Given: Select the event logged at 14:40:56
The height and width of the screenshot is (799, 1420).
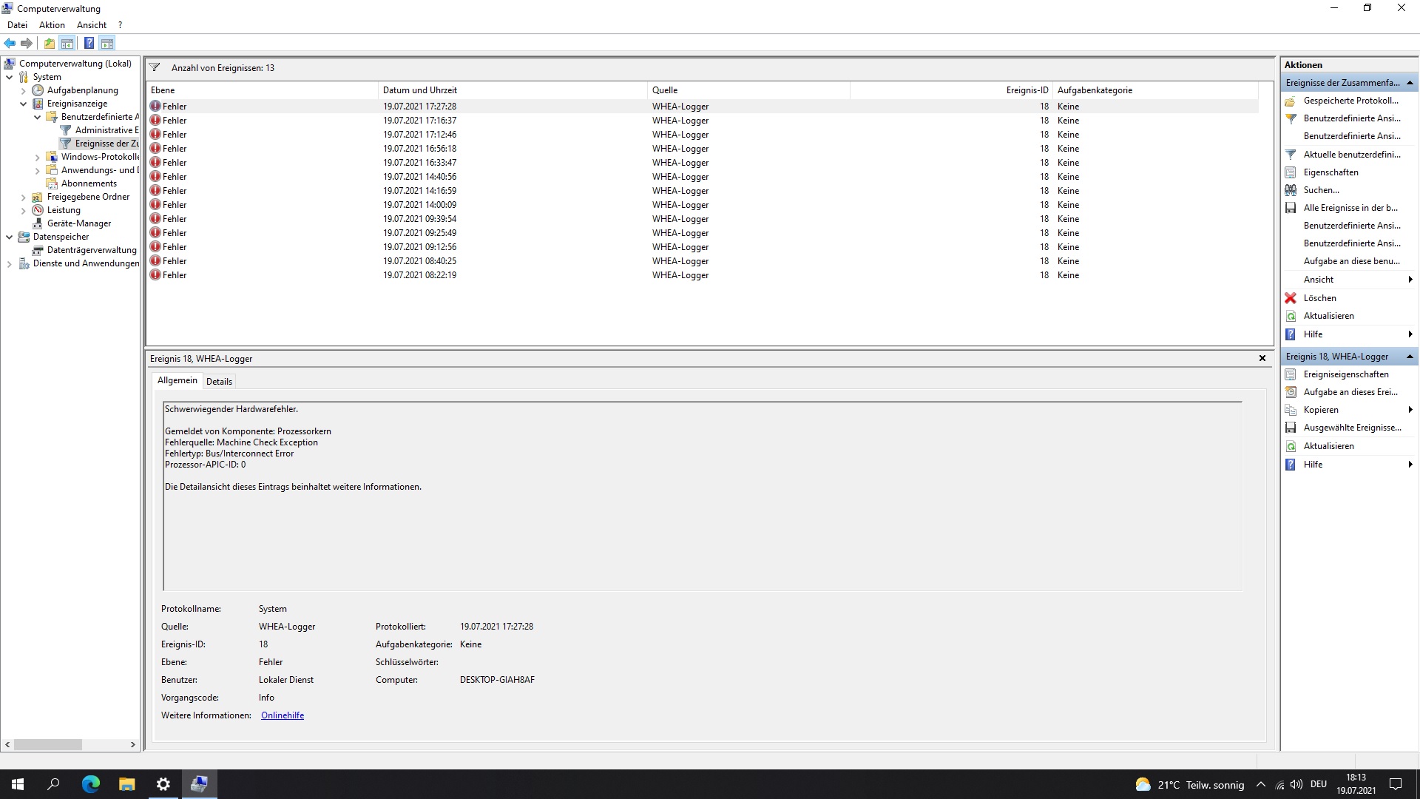Looking at the screenshot, I should coord(419,177).
